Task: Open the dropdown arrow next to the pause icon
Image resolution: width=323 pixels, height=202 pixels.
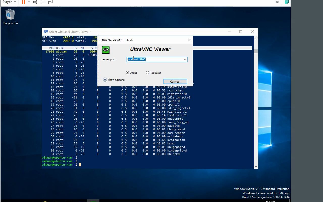Action: coord(29,2)
